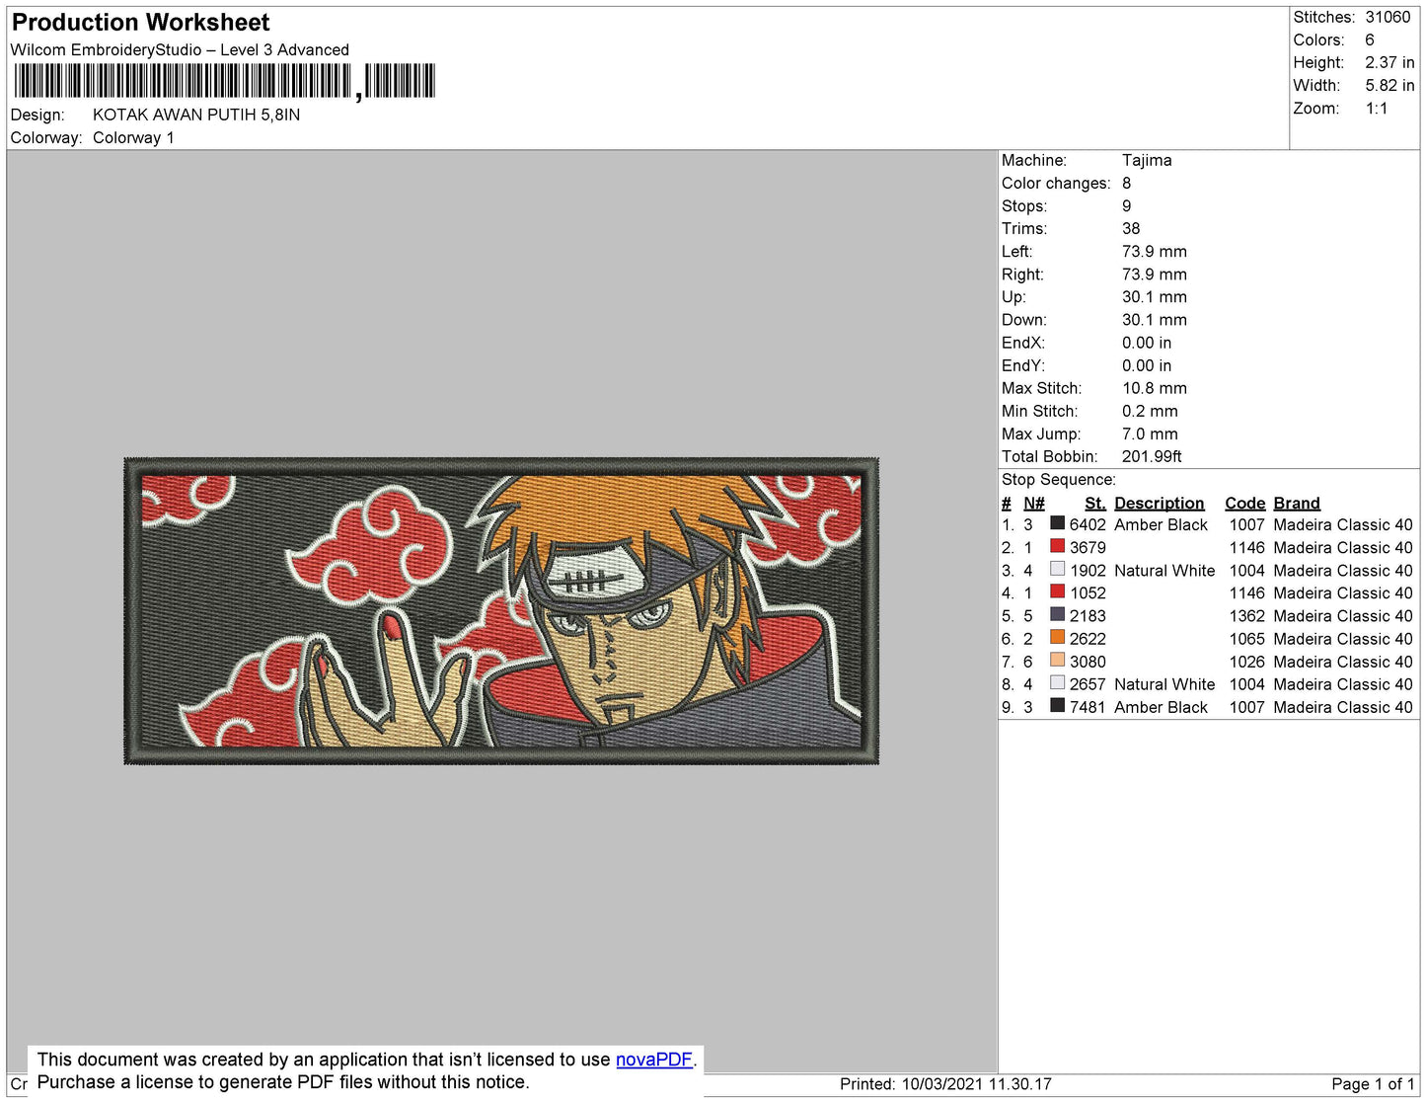Screen dimensions: 1426x1103
Task: Click thread code 1065 in the stop list
Action: click(x=1247, y=639)
